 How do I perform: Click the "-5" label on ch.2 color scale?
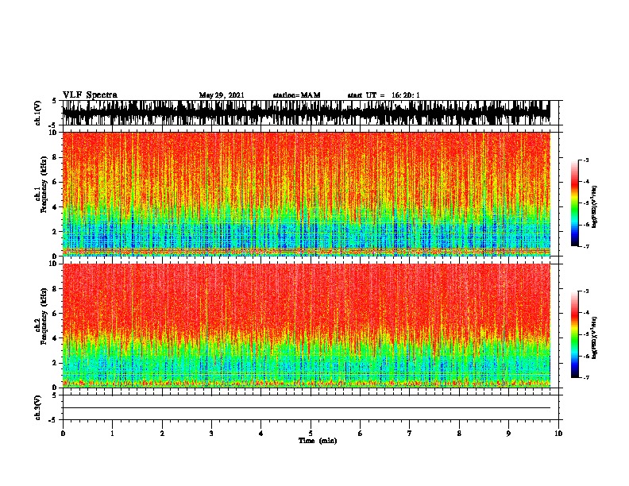[585, 334]
